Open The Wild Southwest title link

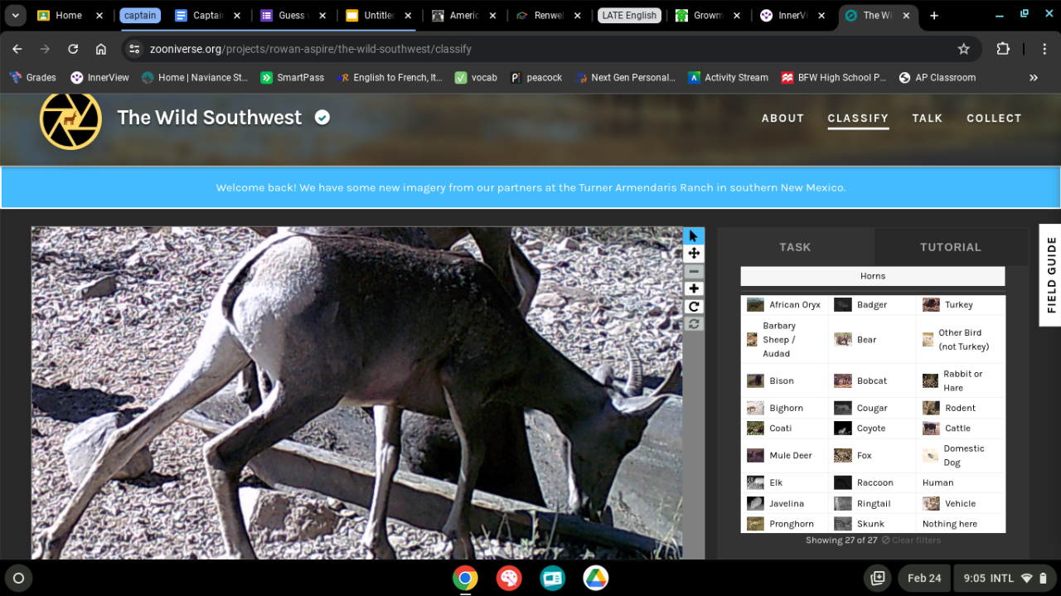(x=210, y=118)
